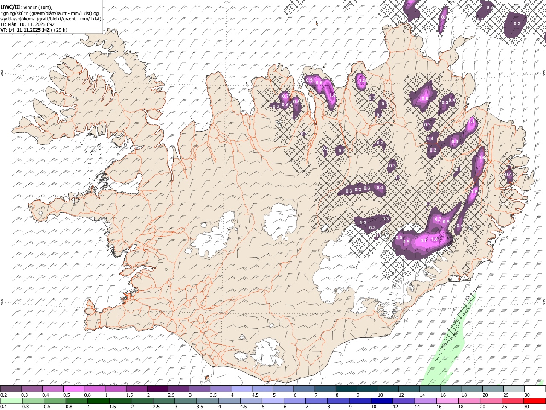Pick top-row legend swatch between 0.3 and 0.4
Screen dimensions: 546x410
[32, 389]
